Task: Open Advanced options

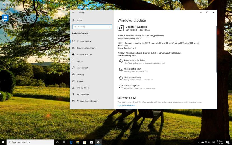Action: click(132, 86)
